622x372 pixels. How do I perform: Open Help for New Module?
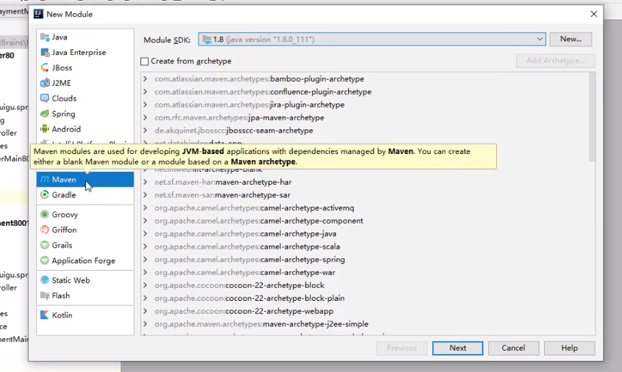pos(569,348)
